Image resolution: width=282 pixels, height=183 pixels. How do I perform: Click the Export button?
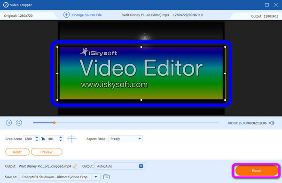[x=257, y=171]
